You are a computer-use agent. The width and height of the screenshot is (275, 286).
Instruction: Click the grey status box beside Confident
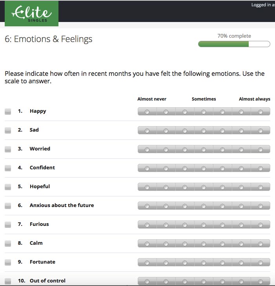(8, 168)
